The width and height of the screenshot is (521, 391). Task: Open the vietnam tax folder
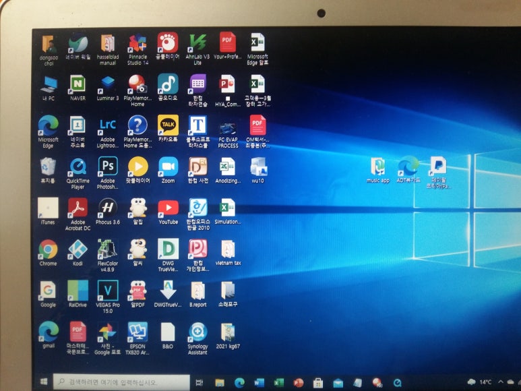pyautogui.click(x=228, y=253)
